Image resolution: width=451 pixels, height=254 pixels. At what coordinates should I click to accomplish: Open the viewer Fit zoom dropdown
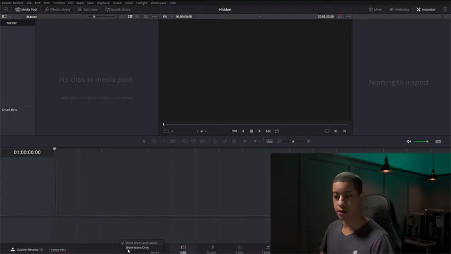click(x=168, y=16)
